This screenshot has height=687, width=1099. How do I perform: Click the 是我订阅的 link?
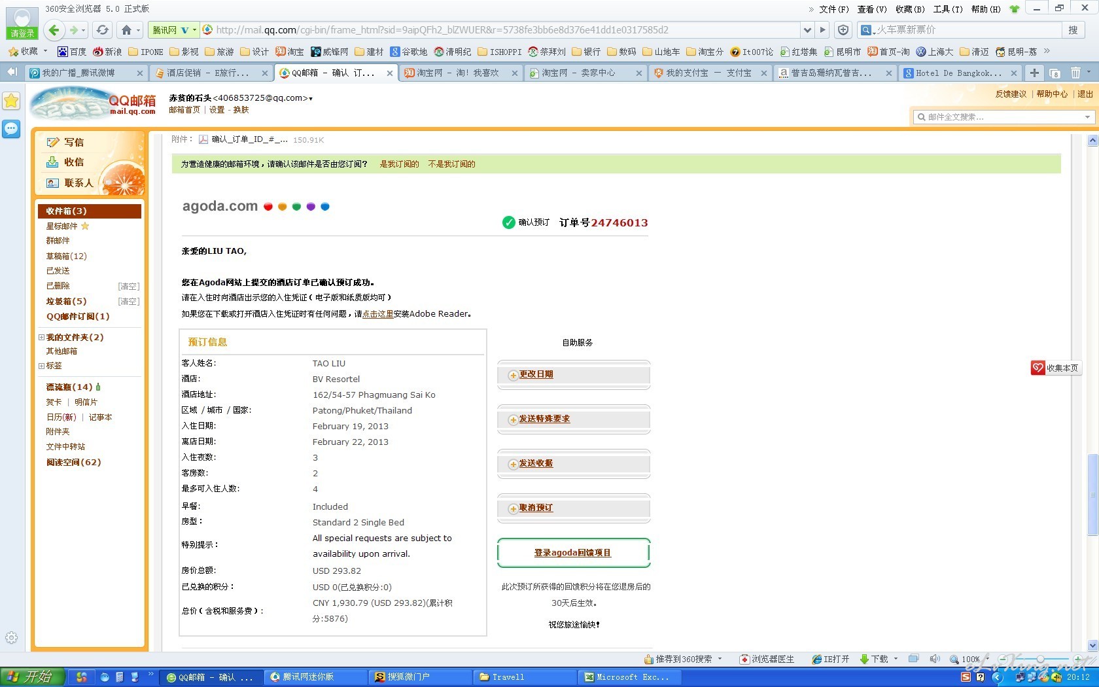(399, 164)
